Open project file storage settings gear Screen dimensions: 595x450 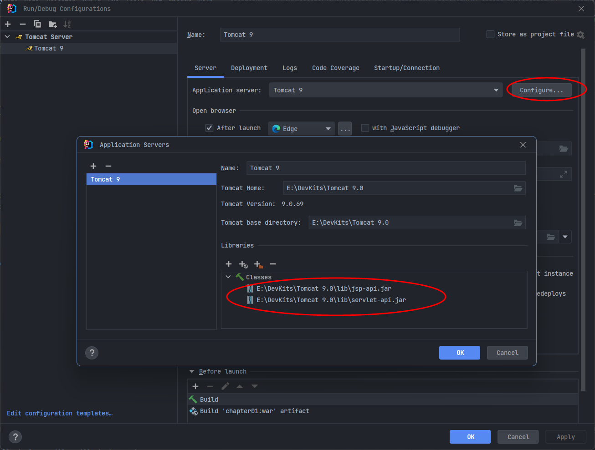click(580, 35)
